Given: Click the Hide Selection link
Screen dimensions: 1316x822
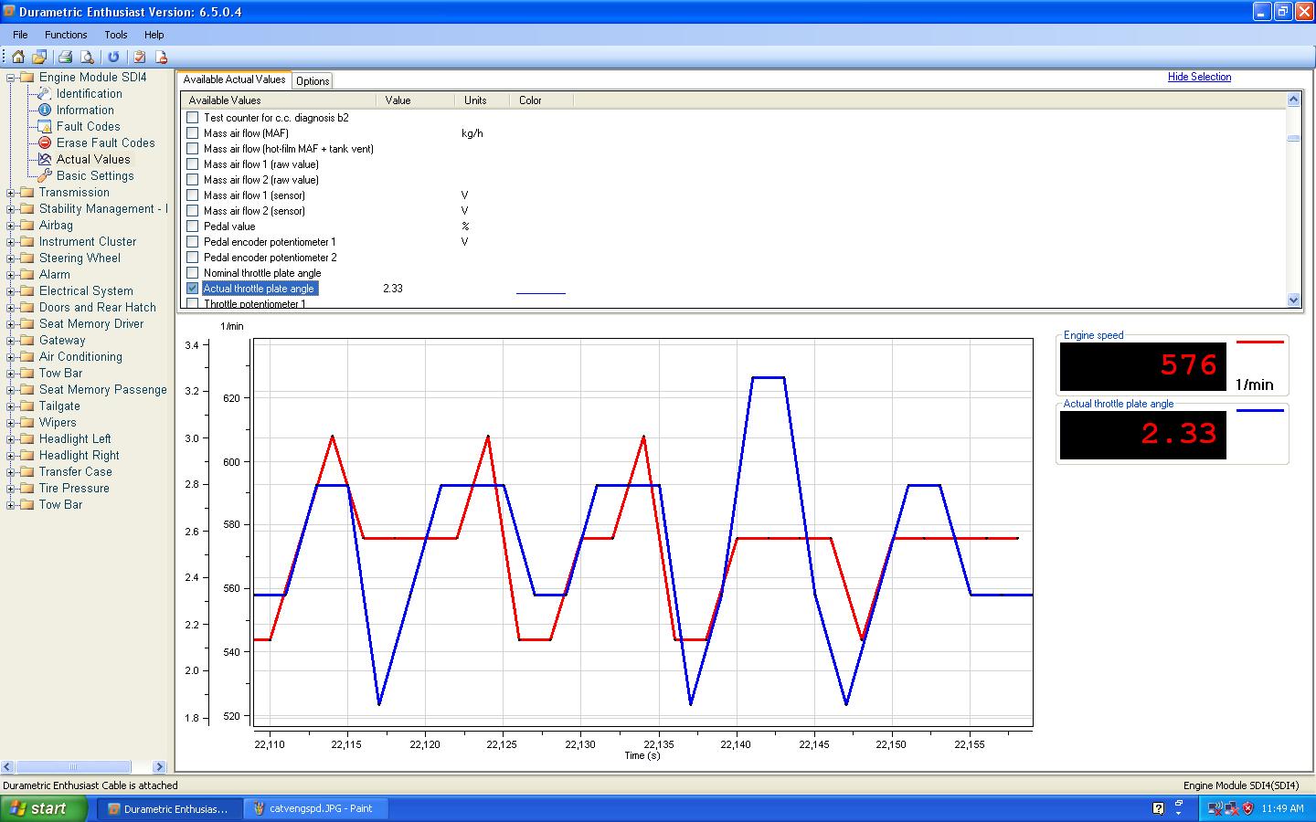Looking at the screenshot, I should click(1199, 77).
